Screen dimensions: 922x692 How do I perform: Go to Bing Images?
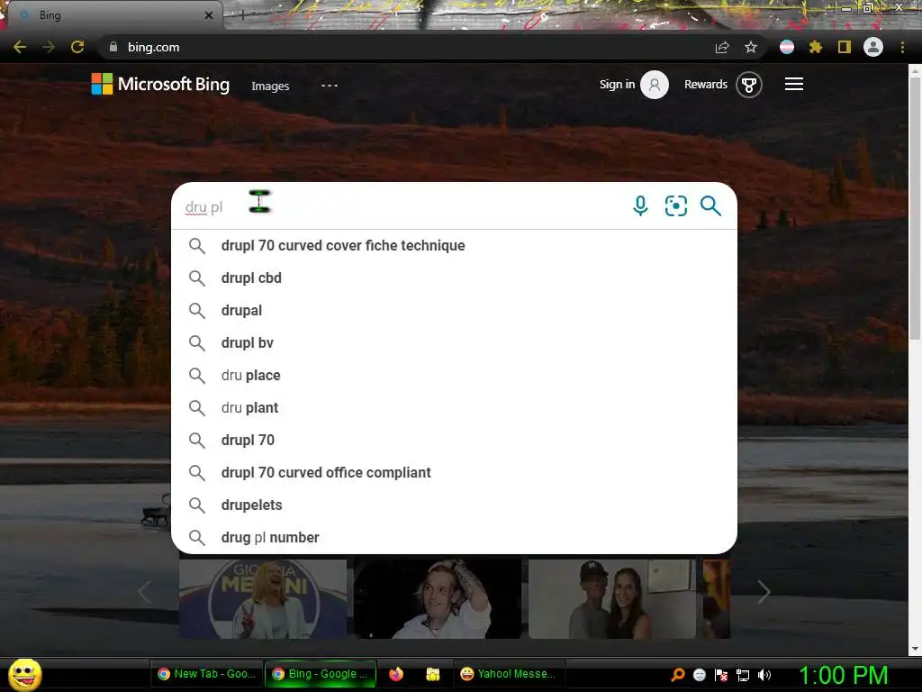click(x=270, y=86)
